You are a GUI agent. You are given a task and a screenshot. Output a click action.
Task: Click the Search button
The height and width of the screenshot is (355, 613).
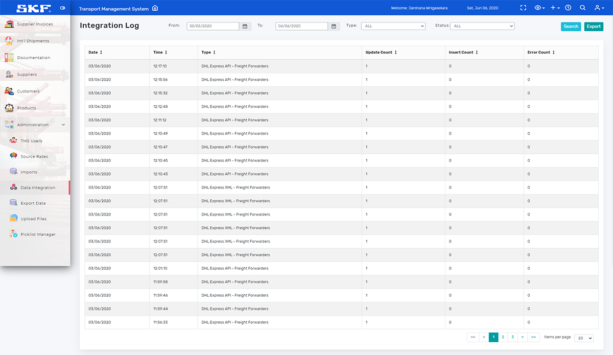point(571,27)
